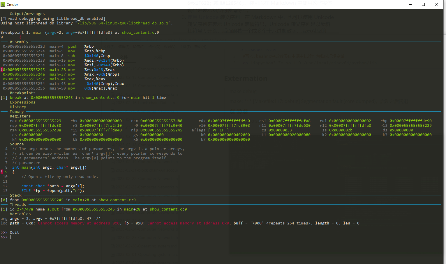Click the Expressions section header
Image resolution: width=446 pixels, height=264 pixels.
click(22, 102)
